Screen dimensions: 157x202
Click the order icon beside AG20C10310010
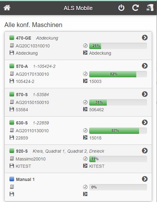[12, 46]
